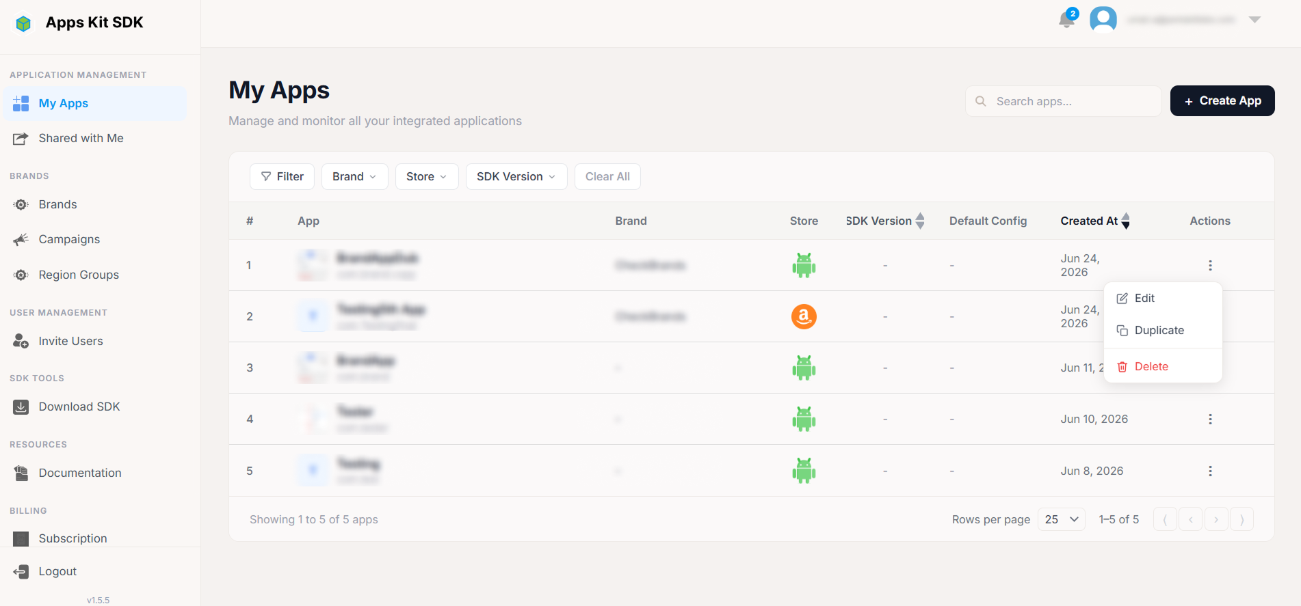The image size is (1301, 606).
Task: Select Duplicate from the actions menu
Action: pyautogui.click(x=1163, y=331)
